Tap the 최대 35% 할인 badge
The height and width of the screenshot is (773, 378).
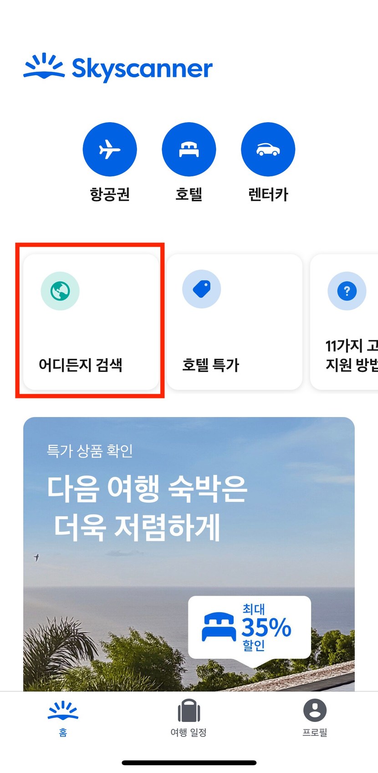click(250, 628)
